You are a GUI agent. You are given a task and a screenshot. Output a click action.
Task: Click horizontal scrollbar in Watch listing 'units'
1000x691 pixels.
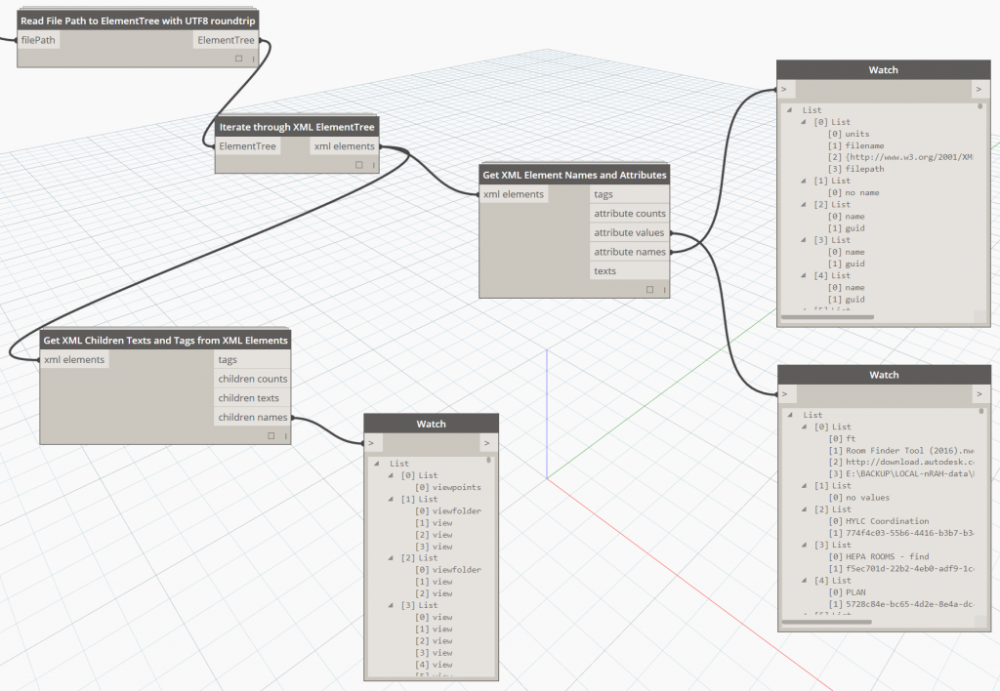click(x=828, y=317)
